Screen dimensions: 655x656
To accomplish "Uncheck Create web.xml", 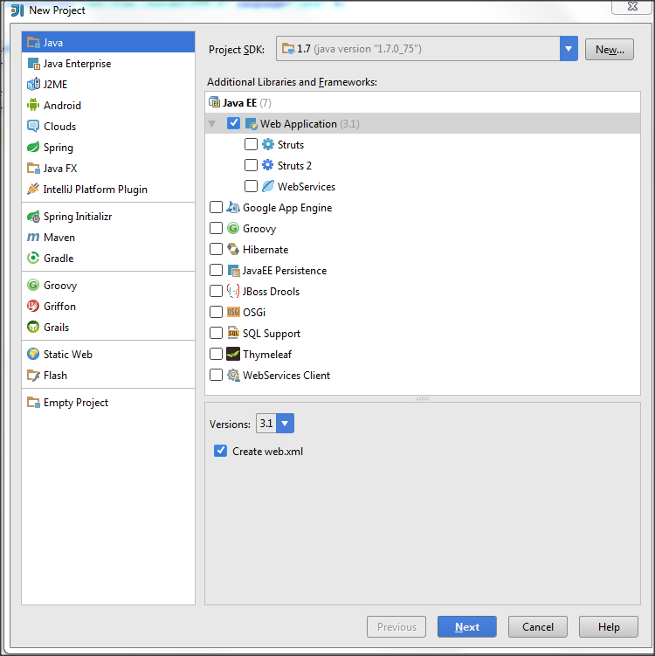I will click(220, 451).
